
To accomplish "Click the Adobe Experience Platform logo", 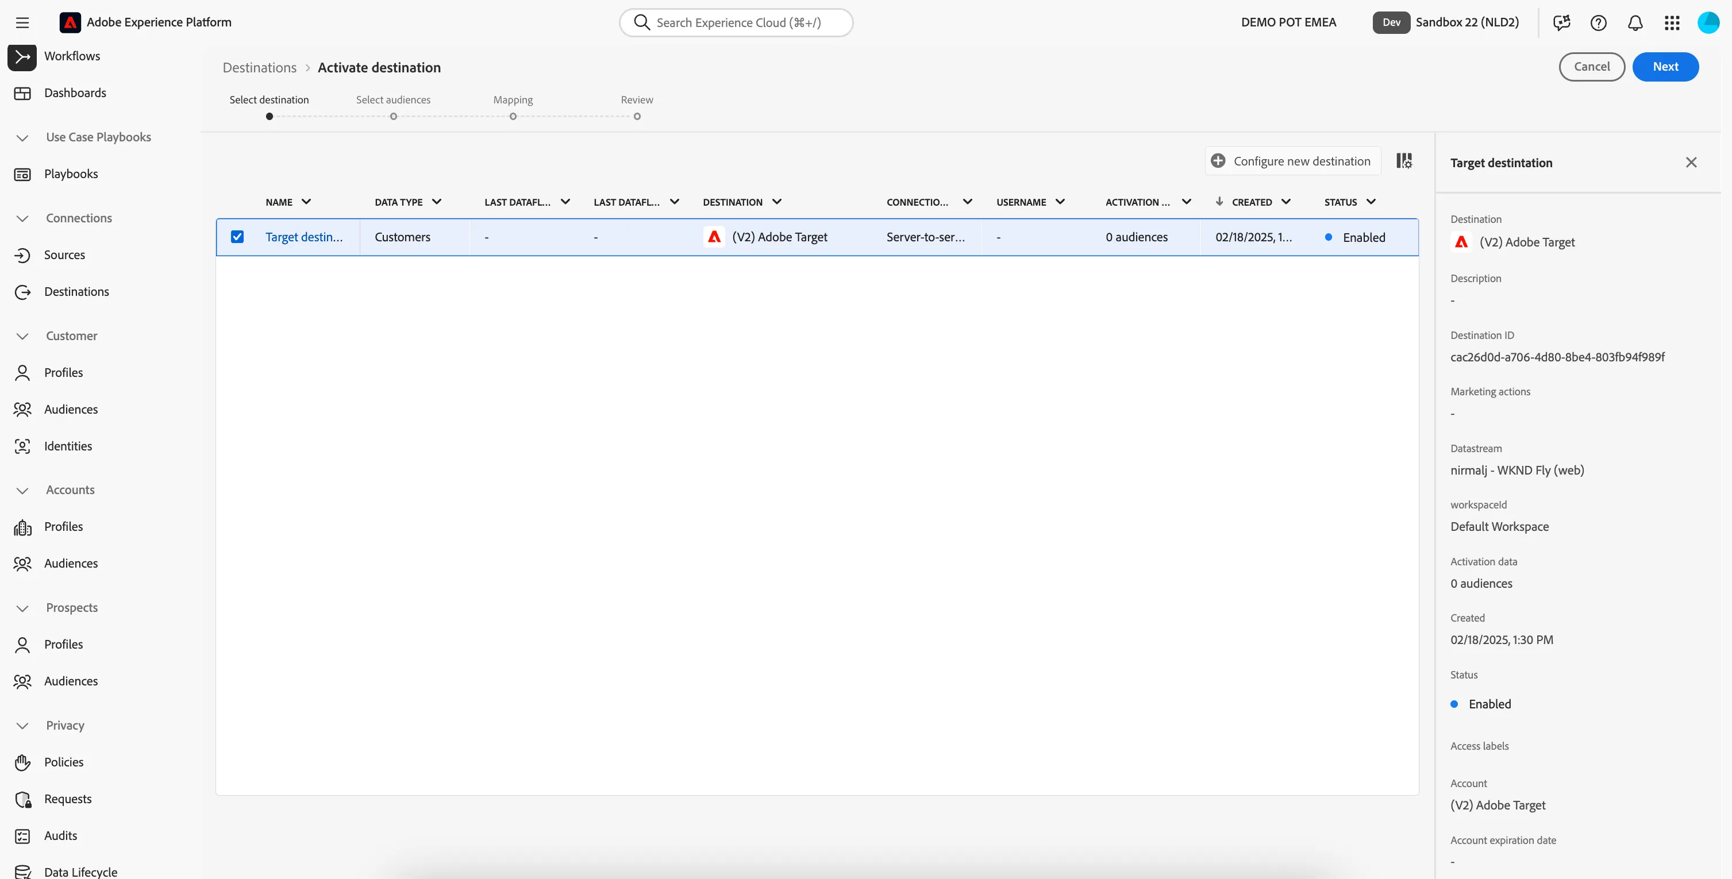I will coord(70,22).
